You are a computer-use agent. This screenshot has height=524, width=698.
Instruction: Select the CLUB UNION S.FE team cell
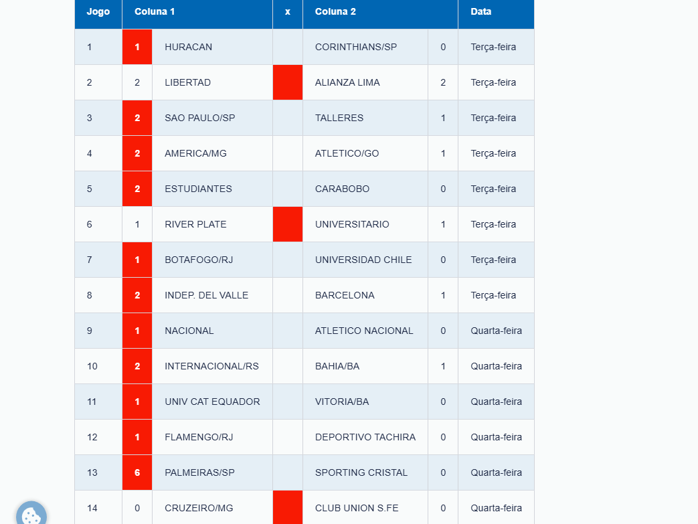[365, 507]
